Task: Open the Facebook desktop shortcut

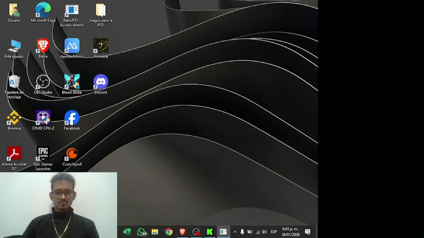Action: point(72,121)
